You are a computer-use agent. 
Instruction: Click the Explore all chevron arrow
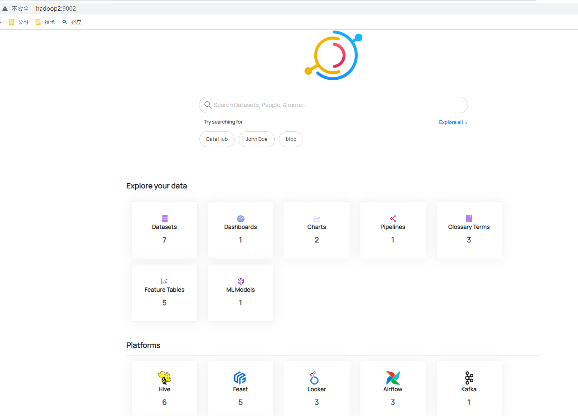point(466,123)
